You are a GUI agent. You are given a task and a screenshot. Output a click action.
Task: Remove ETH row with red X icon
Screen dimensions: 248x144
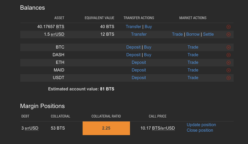coord(228,63)
